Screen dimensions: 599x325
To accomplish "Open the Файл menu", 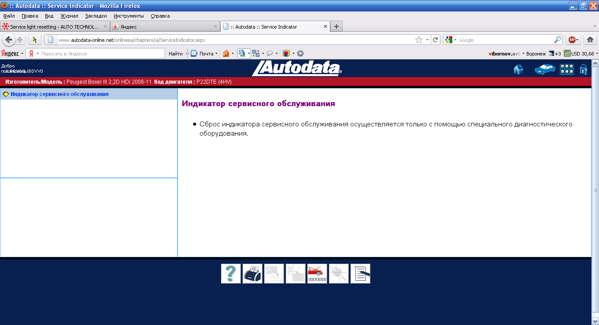I will (9, 16).
